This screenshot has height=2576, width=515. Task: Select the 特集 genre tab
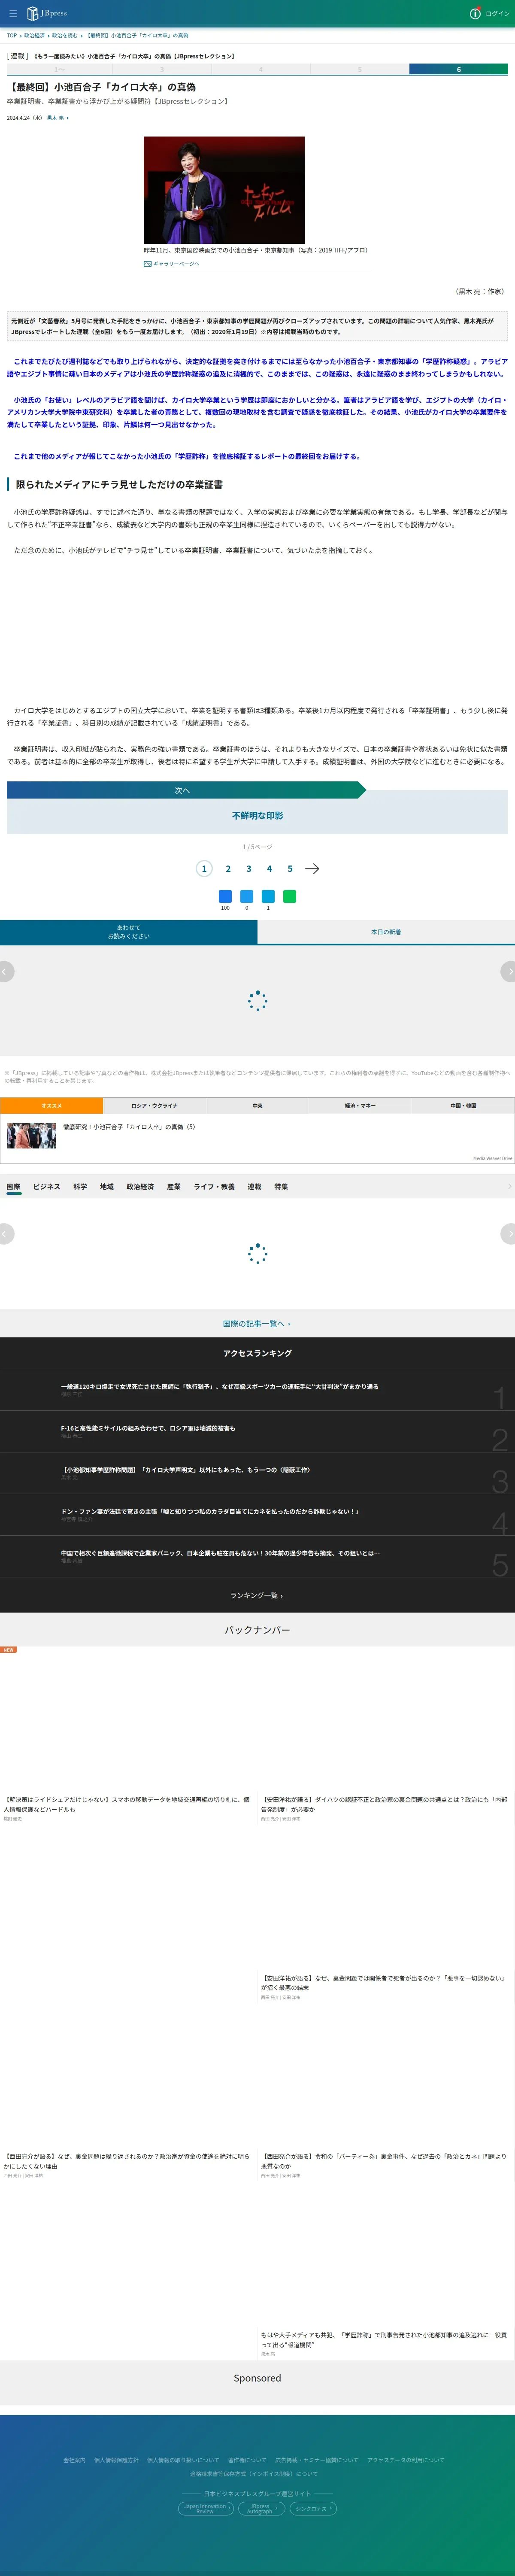coord(281,1187)
